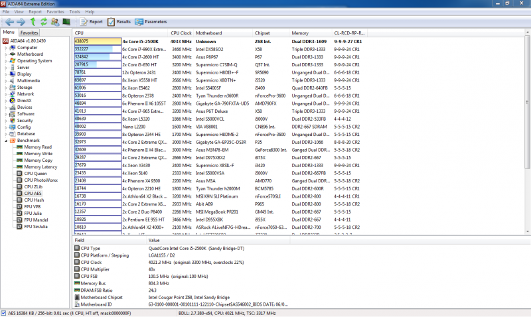531x317 pixels.
Task: Click the green Up arrow icon
Action: click(x=33, y=22)
